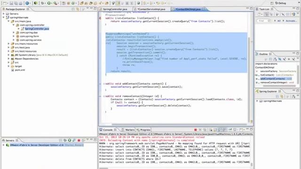Viewport: 301px width, 169px height.
Task: Click Open Perspective icon beside Debug
Action: [272, 3]
